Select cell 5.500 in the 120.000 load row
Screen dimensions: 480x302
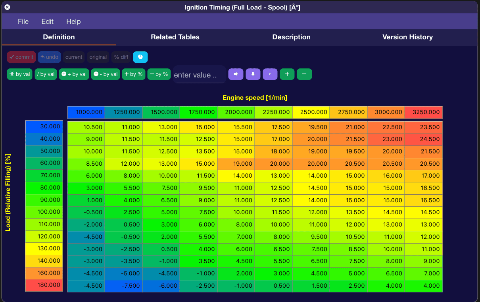199,237
